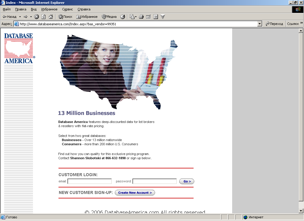The height and width of the screenshot is (221, 304).
Task: Click the page icon in the address bar
Action: pos(17,24)
